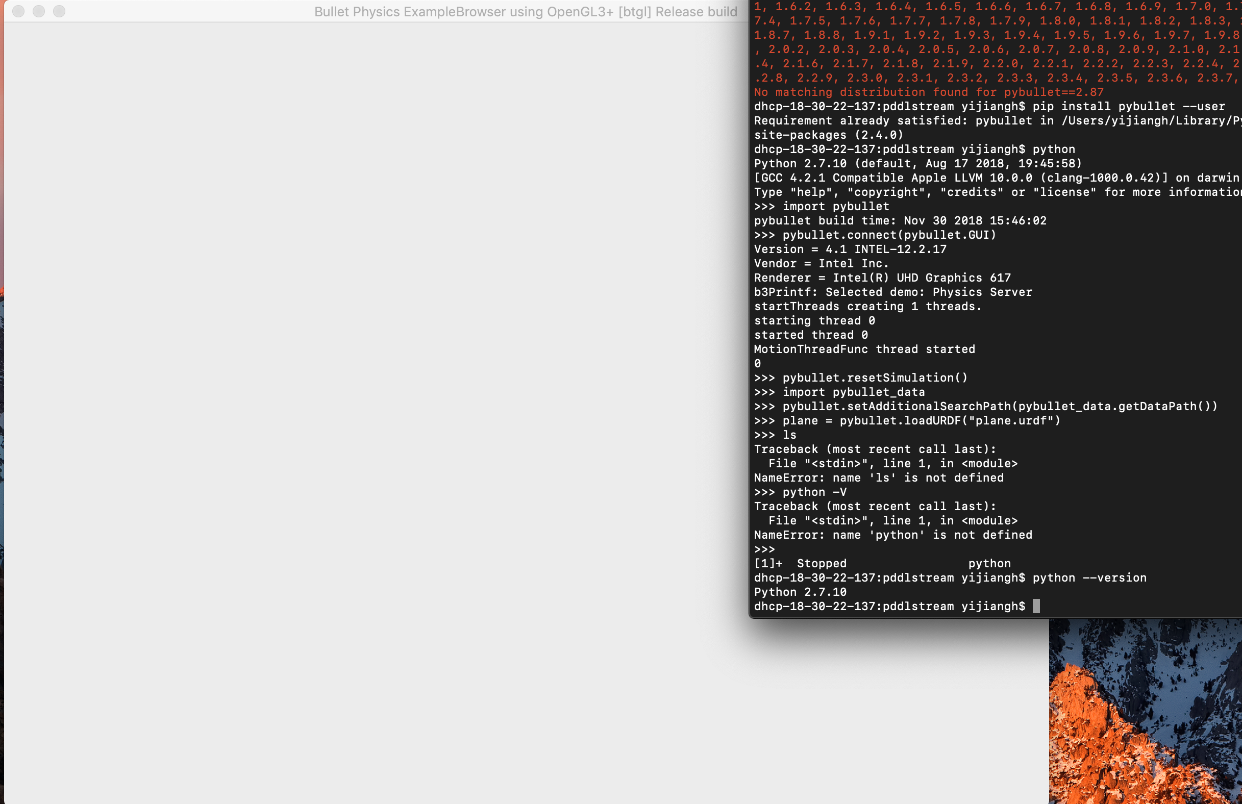
Task: Click the Bullet Physics ExampleBrowser title bar
Action: click(x=525, y=11)
